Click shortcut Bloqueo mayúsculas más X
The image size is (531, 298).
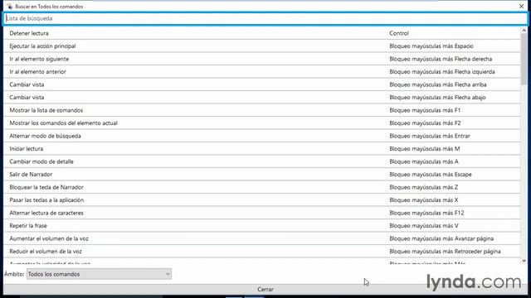424,200
